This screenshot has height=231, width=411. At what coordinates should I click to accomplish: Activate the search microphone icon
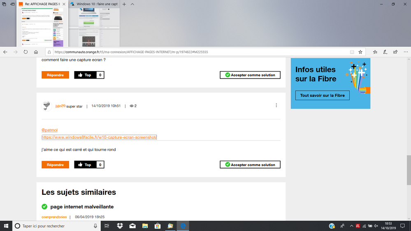coord(95,226)
